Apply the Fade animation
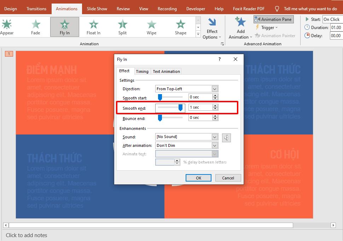343x241 pixels. [x=35, y=27]
